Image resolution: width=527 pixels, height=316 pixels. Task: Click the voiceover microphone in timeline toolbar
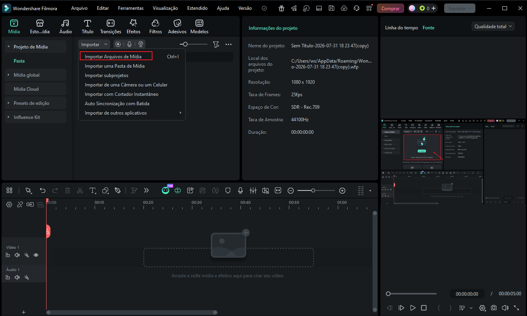pos(240,190)
